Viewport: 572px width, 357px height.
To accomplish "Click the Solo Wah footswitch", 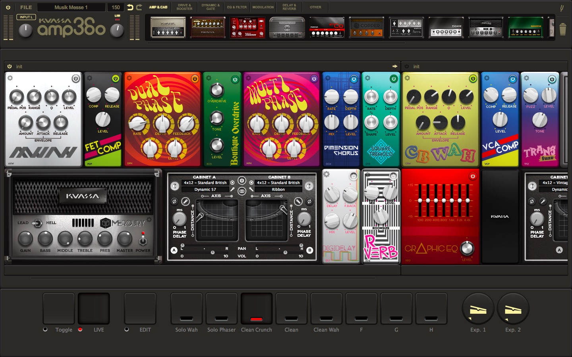I will tap(186, 309).
